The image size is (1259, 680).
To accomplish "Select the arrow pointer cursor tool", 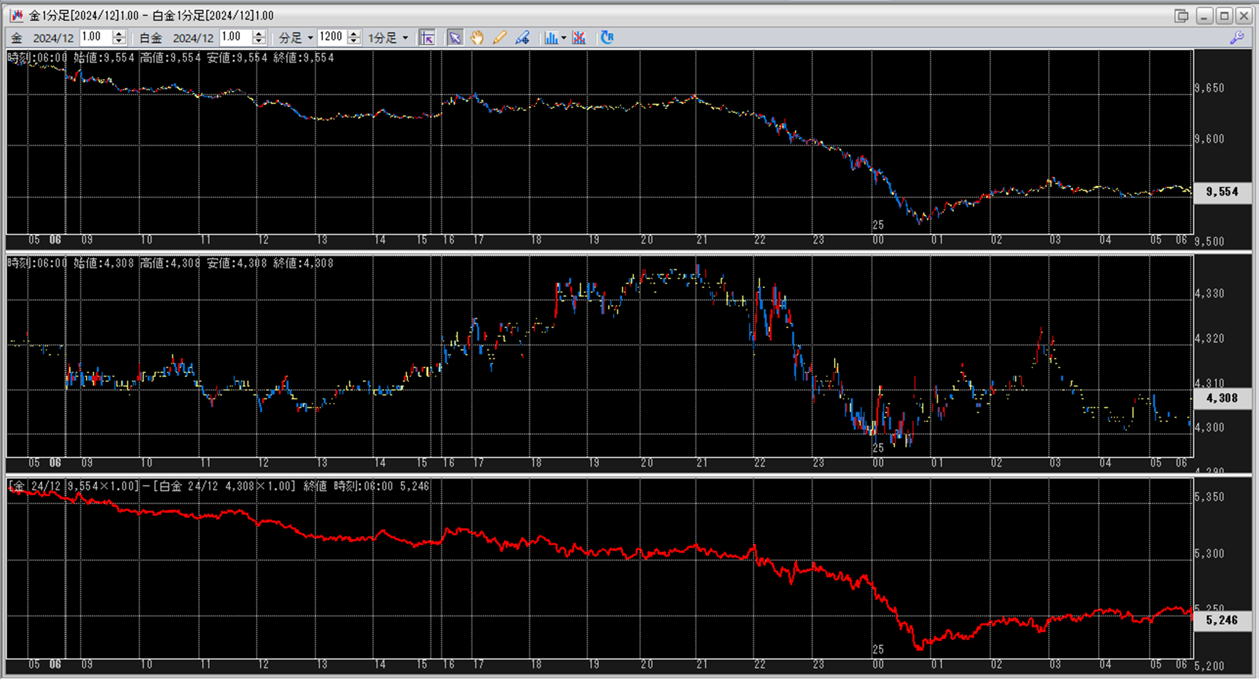I will [x=455, y=38].
